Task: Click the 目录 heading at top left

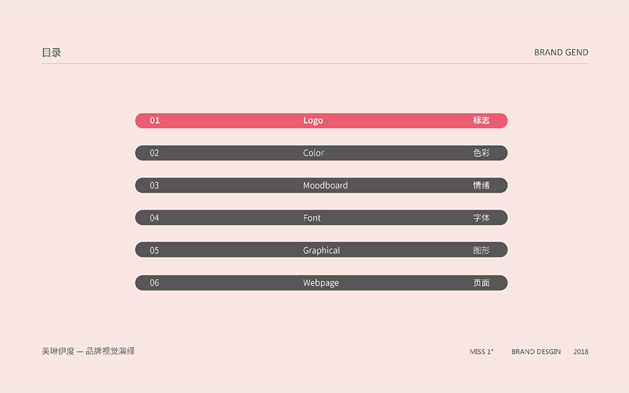Action: [x=52, y=52]
